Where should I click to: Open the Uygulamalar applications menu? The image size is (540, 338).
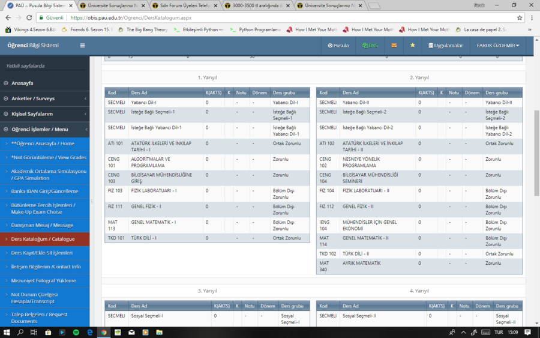pyautogui.click(x=446, y=46)
